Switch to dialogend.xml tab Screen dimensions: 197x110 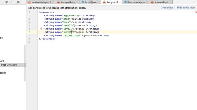tap(68, 2)
